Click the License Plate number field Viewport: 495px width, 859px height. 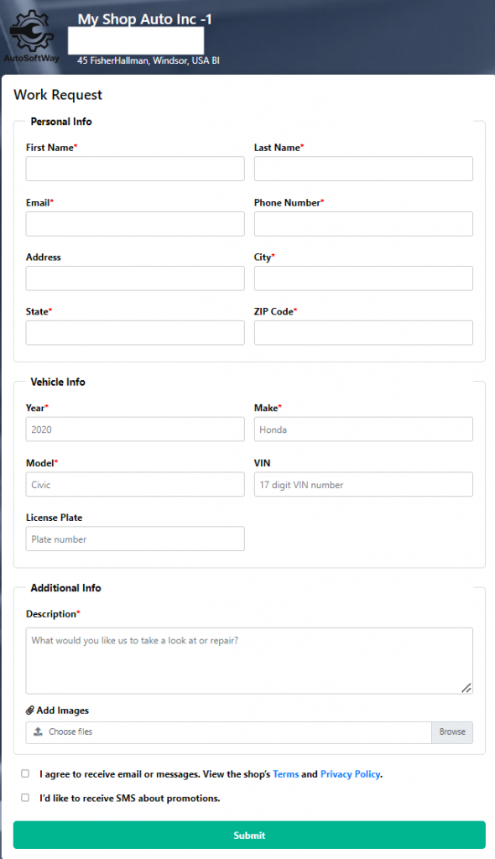(135, 539)
